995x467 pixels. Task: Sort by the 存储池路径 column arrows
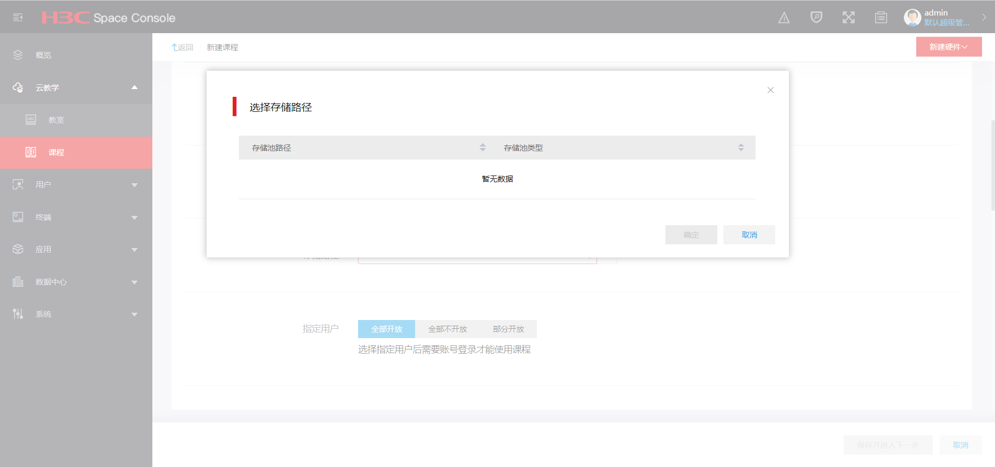(482, 148)
